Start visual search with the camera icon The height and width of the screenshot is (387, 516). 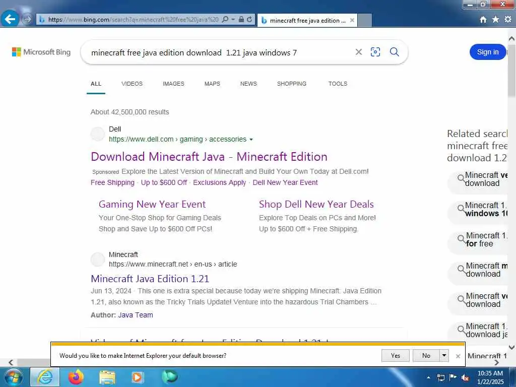tap(375, 52)
